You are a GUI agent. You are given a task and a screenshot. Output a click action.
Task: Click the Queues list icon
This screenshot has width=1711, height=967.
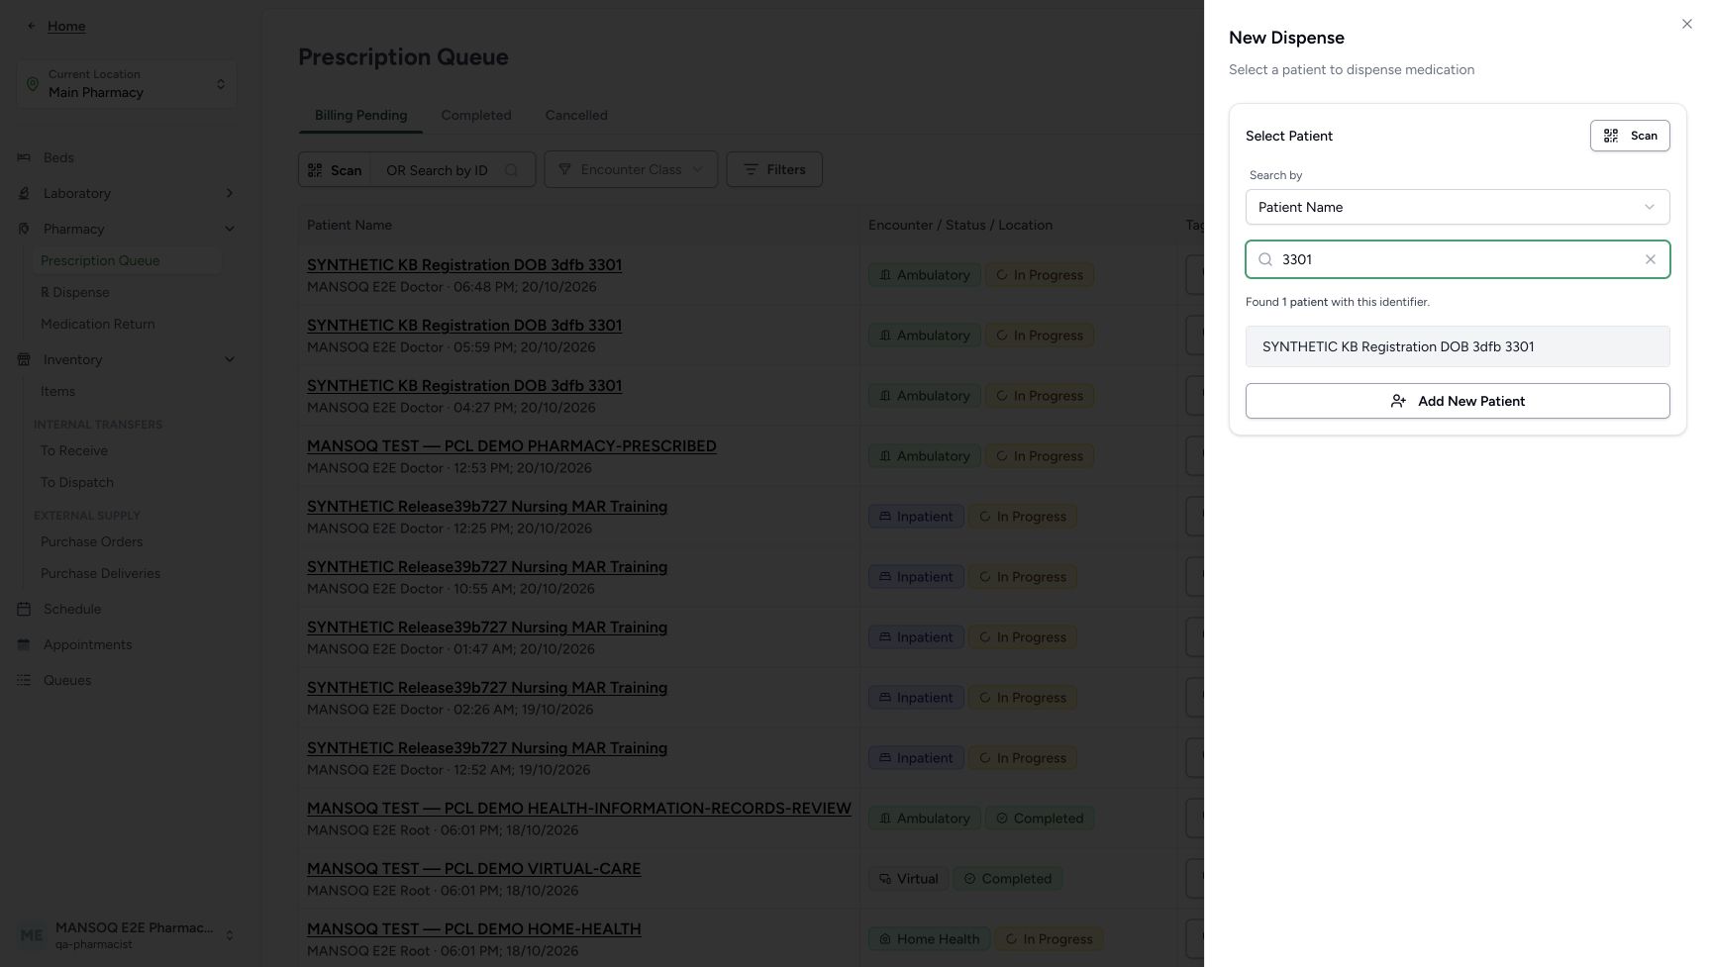24,680
